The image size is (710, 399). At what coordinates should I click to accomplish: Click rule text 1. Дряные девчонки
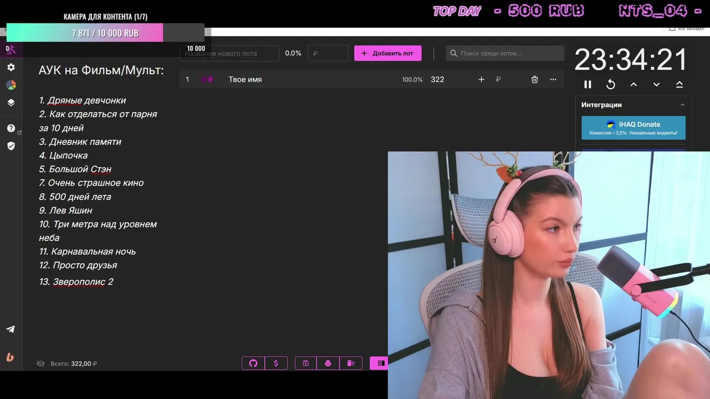[82, 100]
